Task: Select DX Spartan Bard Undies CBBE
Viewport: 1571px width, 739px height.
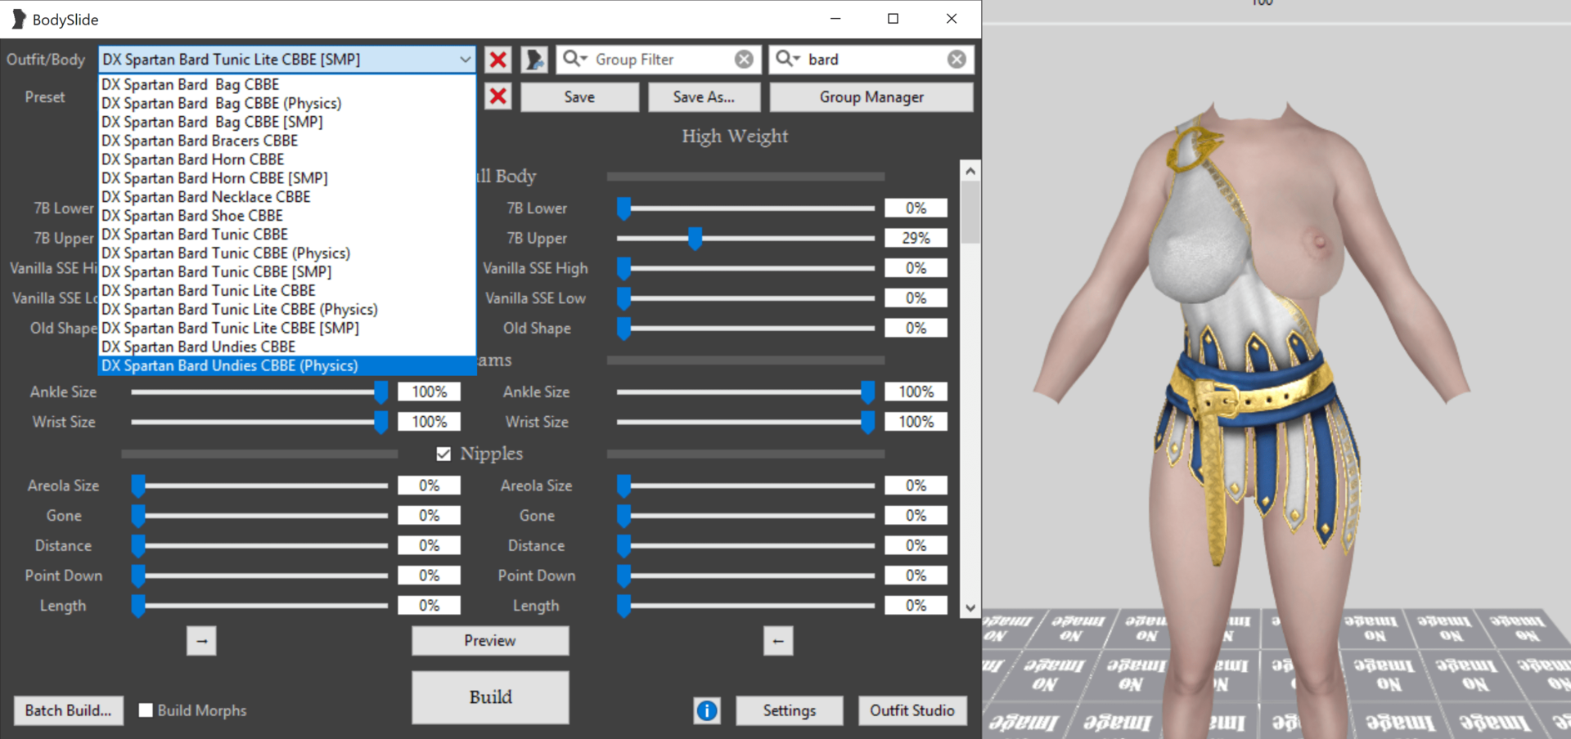Action: click(x=287, y=347)
